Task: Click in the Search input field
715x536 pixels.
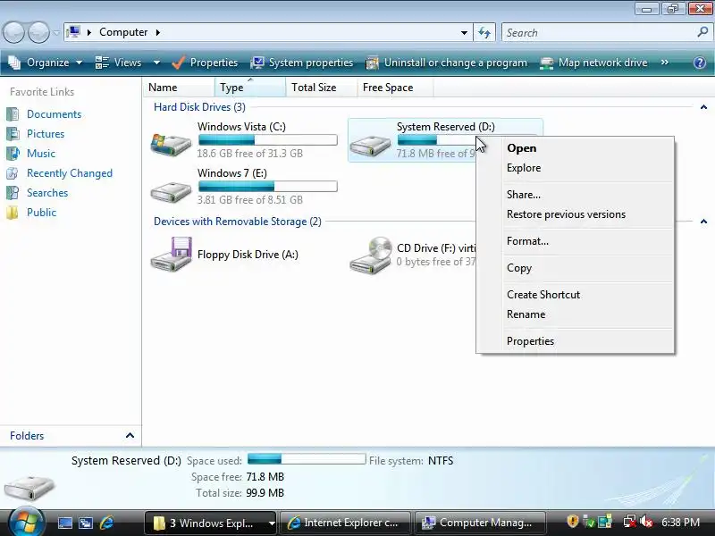Action: 600,33
